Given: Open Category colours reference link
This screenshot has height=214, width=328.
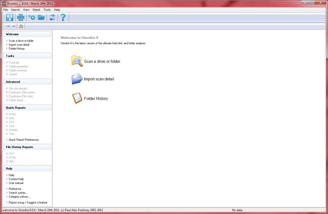Looking at the screenshot, I should (x=19, y=197).
